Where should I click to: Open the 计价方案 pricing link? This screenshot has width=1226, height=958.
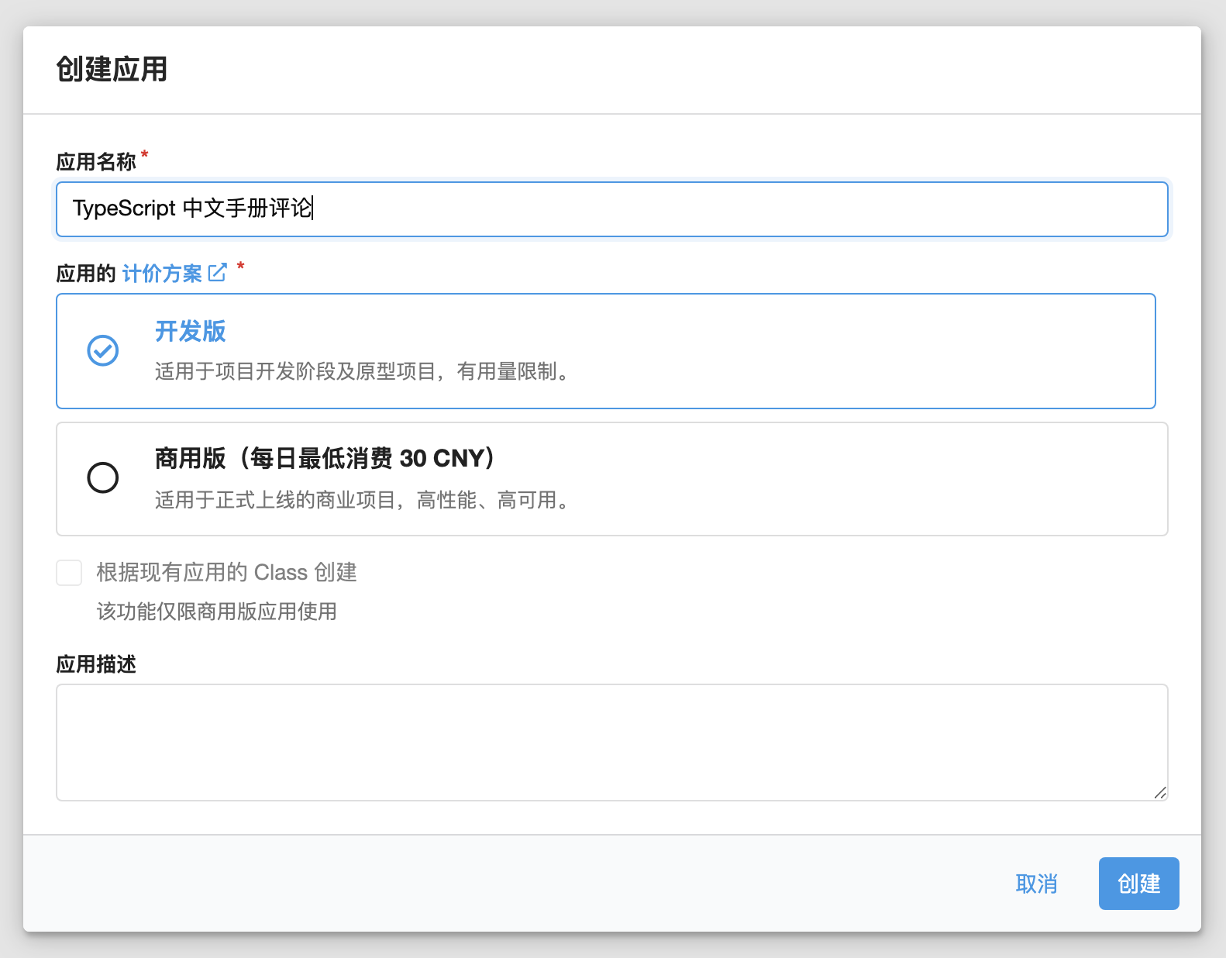(162, 273)
